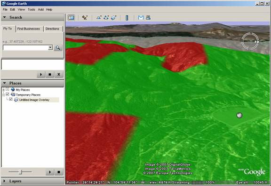Screen dimensions: 271x186
Task: Select the My Places tree item
Action: (x=23, y=90)
